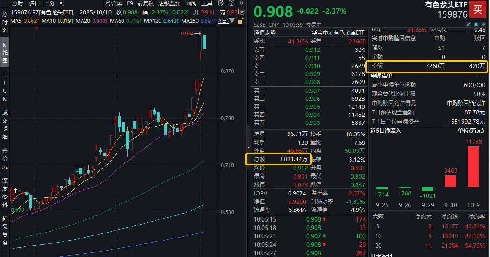Open the price alert bell icon

(476, 24)
